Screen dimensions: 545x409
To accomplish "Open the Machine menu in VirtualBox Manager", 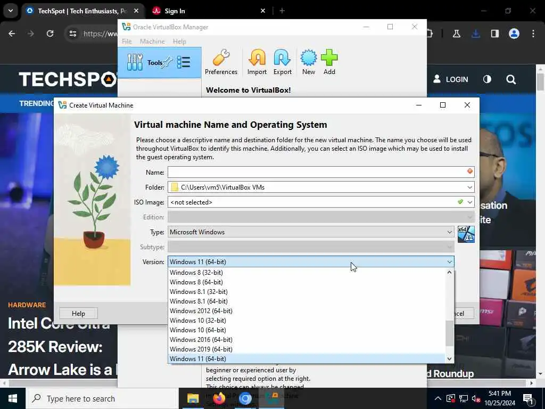I will [x=152, y=41].
